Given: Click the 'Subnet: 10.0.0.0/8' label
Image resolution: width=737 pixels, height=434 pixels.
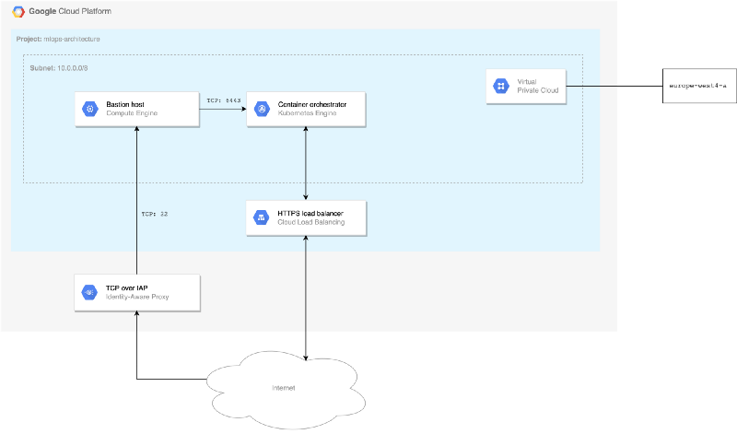Looking at the screenshot, I should (x=59, y=68).
